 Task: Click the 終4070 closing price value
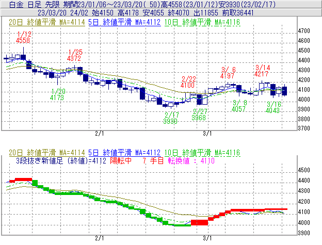[x=179, y=13]
